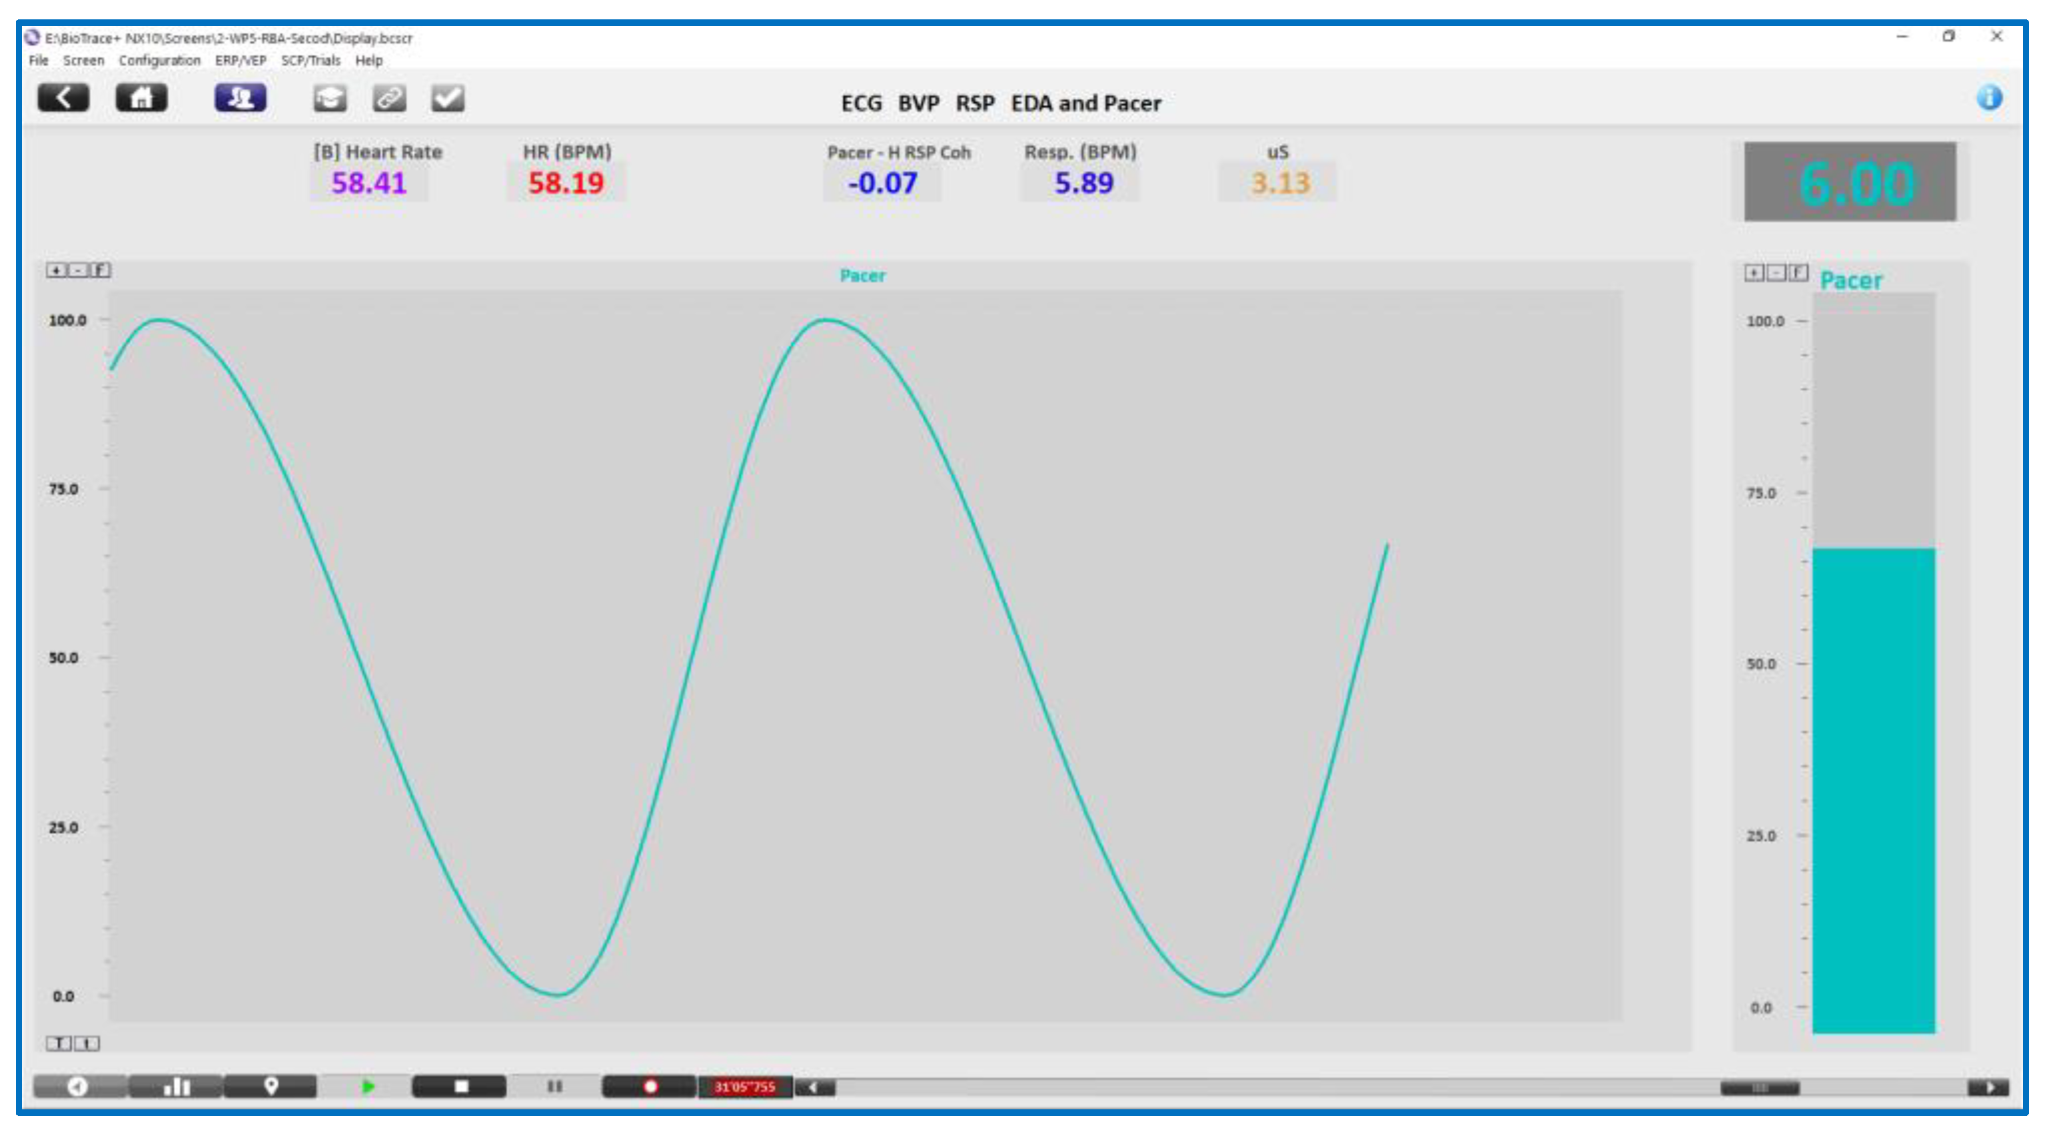Image resolution: width=2045 pixels, height=1134 pixels.
Task: Pause the session recording
Action: point(554,1085)
